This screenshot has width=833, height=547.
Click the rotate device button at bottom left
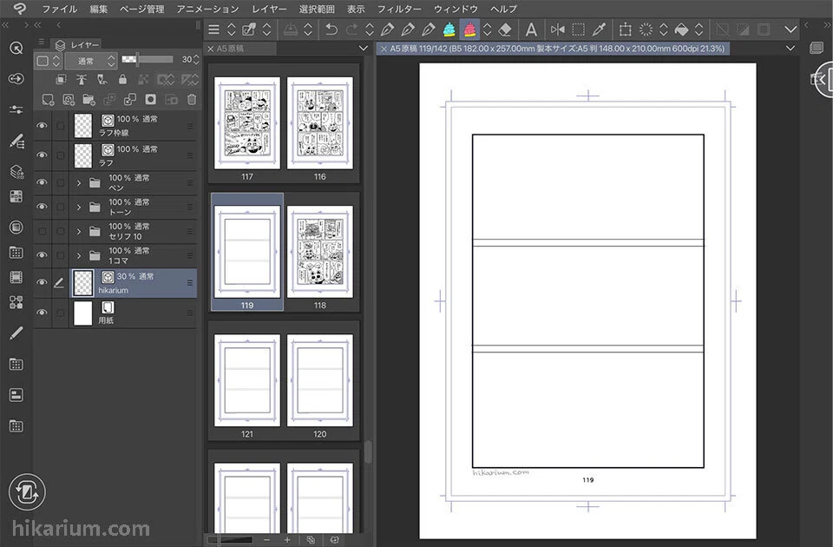pos(27,491)
